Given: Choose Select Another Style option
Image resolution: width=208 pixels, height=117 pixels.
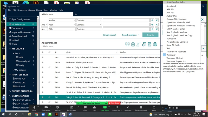Looking at the screenshot, I should pyautogui.click(x=175, y=2).
